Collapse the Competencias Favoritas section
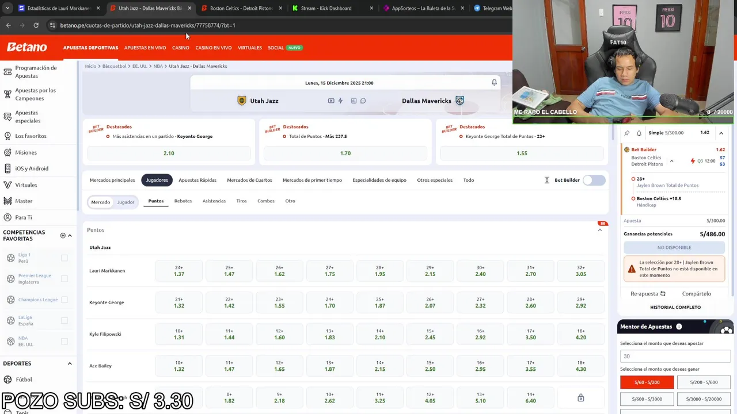737x414 pixels. tap(70, 235)
